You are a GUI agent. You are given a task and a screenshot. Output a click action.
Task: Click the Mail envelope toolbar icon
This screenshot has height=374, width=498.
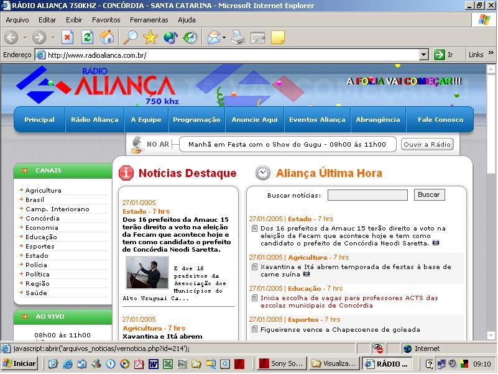coord(214,38)
